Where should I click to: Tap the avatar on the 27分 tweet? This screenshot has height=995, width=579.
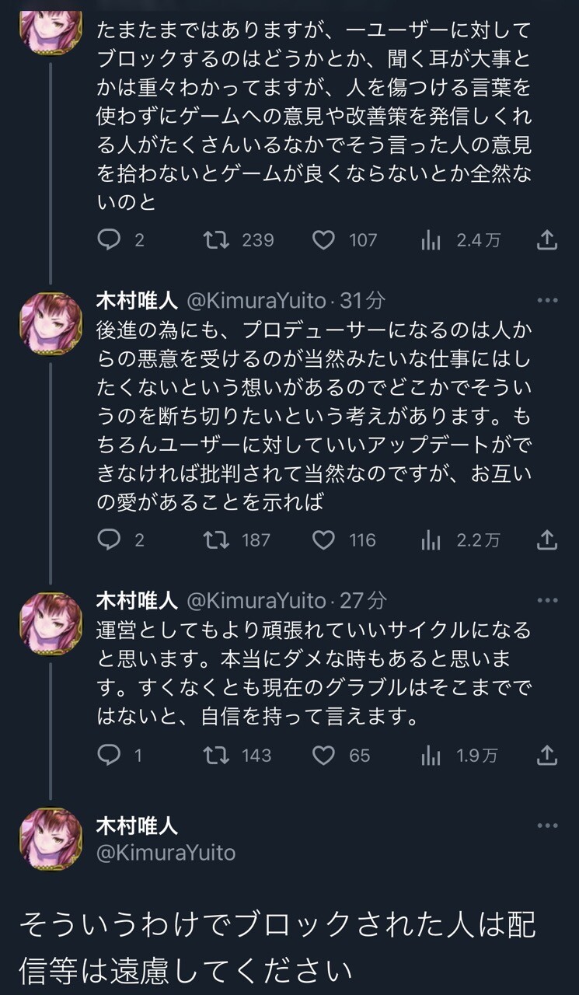pos(51,623)
